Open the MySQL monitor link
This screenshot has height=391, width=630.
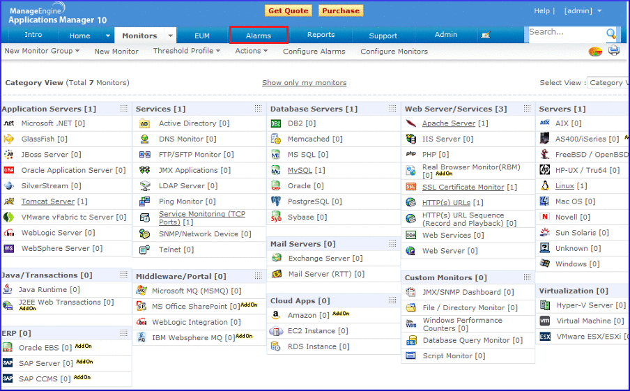(300, 170)
